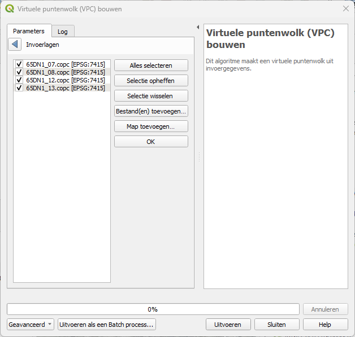355x337 pixels.
Task: Click Selectie opheffen button
Action: pos(151,81)
